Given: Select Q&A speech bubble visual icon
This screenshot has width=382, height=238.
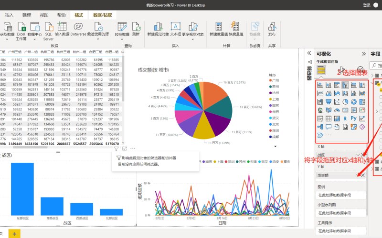Looking at the screenshot, I should click(x=329, y=127).
